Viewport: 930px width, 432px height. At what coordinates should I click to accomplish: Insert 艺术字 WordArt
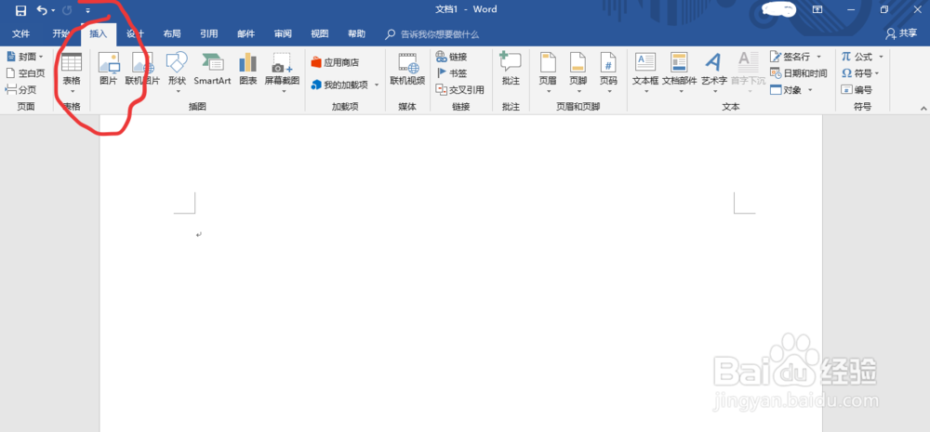[x=714, y=72]
